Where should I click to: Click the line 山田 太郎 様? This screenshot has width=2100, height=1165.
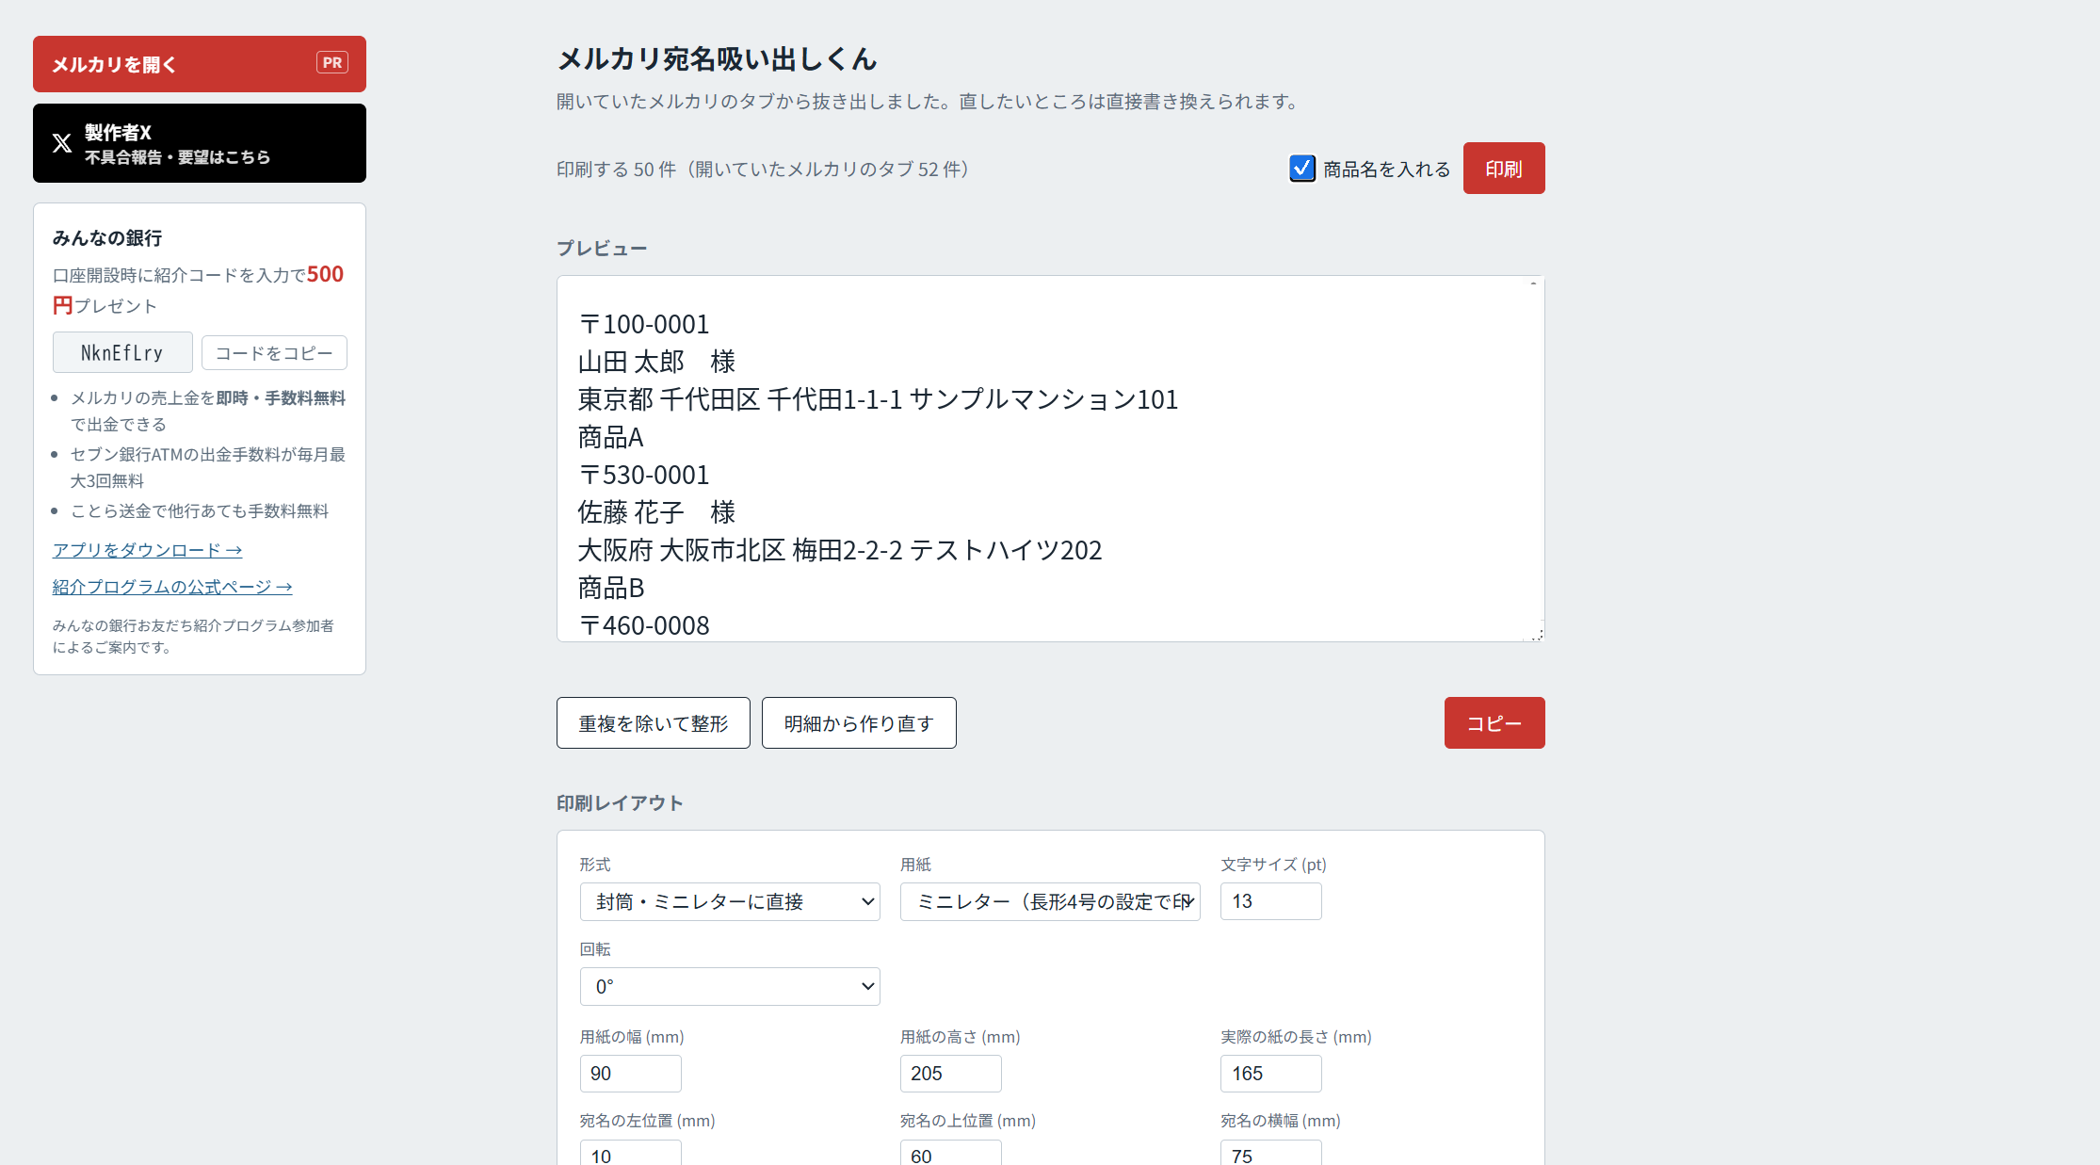click(656, 362)
